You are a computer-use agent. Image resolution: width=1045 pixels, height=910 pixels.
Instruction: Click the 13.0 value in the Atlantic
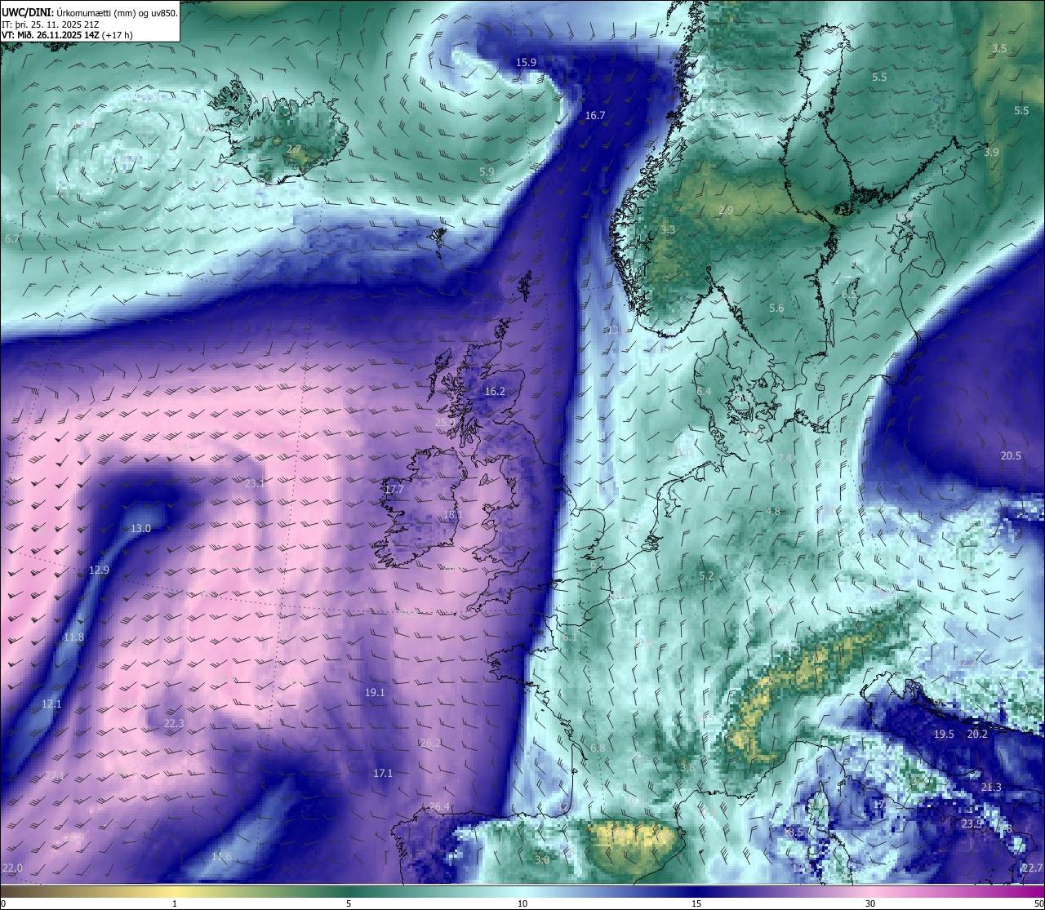(140, 529)
